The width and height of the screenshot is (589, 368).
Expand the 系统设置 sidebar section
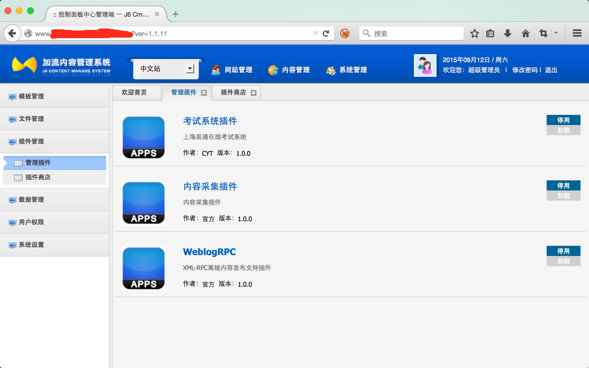[31, 245]
